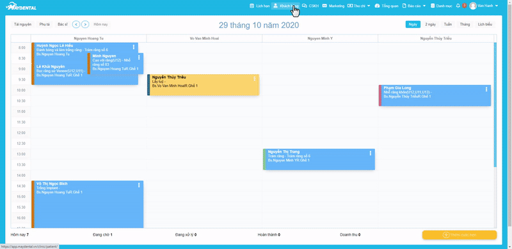The image size is (512, 249).
Task: Click the Hôm nay button
Action: pos(100,24)
